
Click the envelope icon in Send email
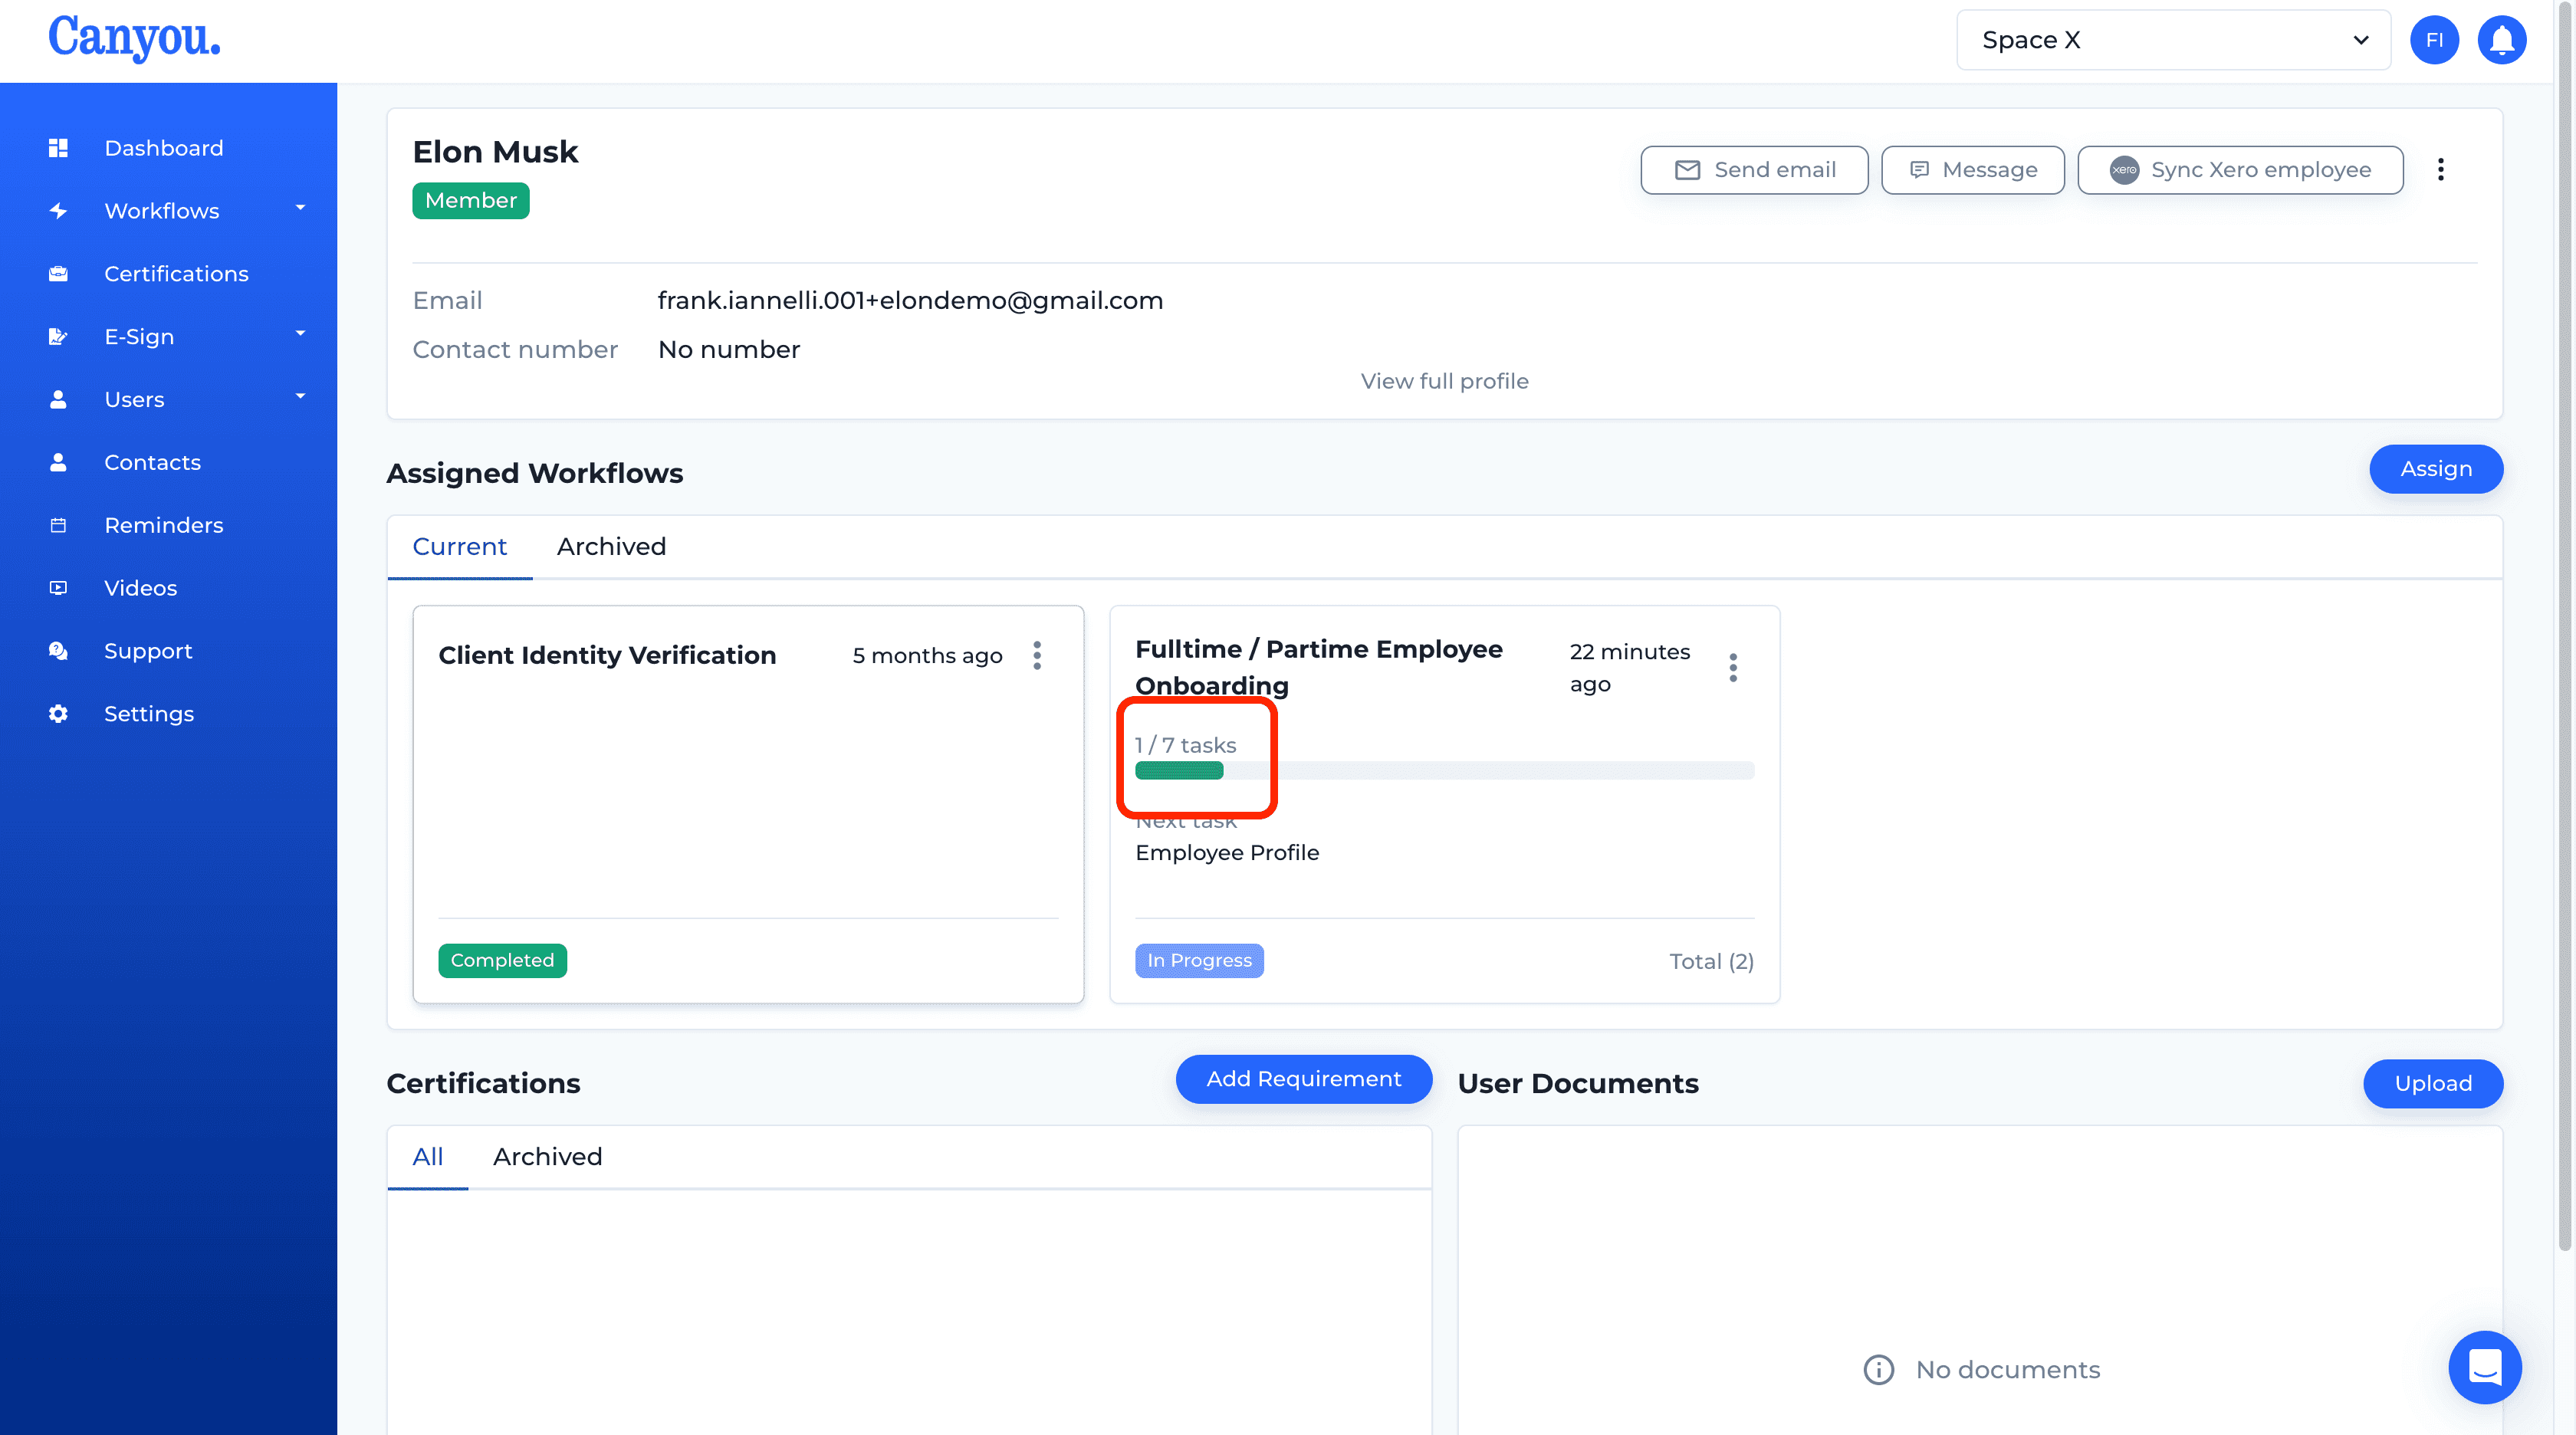pyautogui.click(x=1687, y=170)
